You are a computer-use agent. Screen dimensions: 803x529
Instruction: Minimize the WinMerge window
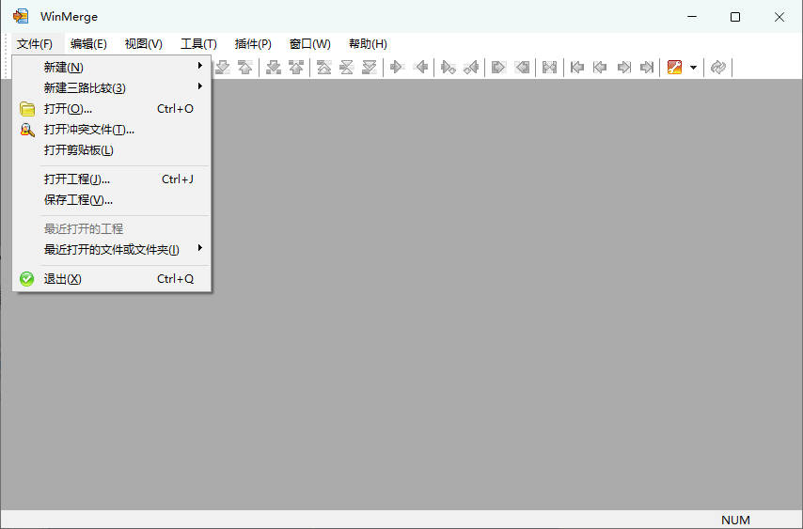coord(692,17)
